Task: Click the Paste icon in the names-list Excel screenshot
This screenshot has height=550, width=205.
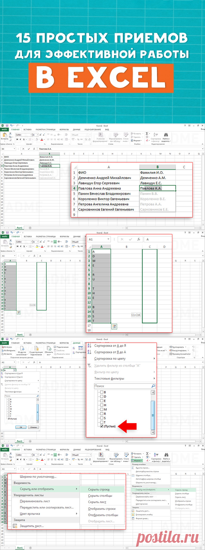Action: tap(4, 135)
